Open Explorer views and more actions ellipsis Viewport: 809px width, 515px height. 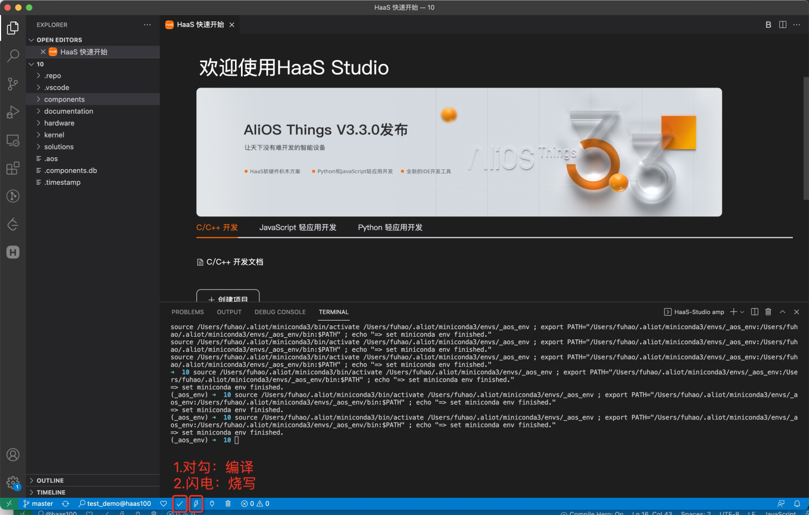pos(147,25)
